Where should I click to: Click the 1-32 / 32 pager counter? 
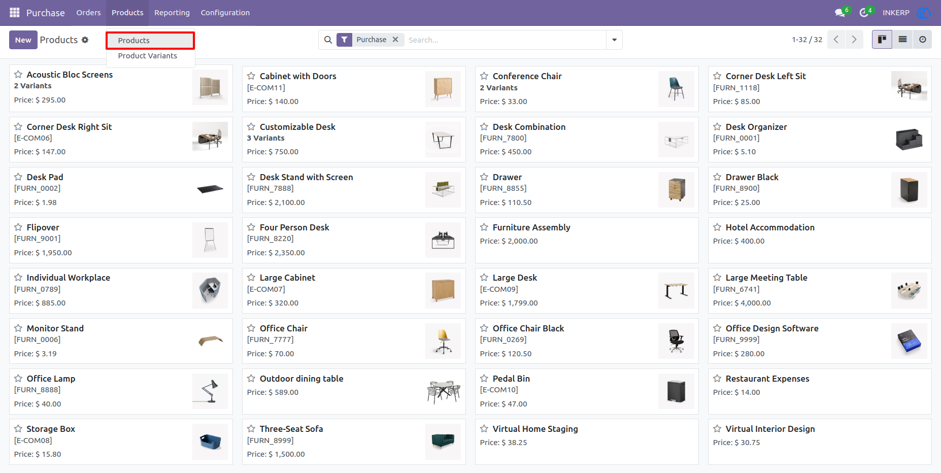click(x=807, y=40)
